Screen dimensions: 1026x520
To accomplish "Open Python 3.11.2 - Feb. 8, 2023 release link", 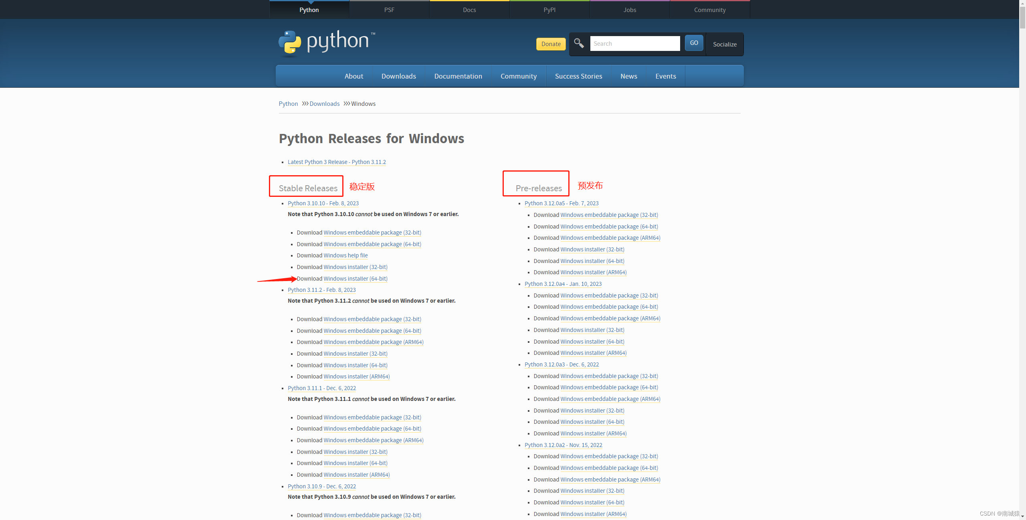I will (x=321, y=290).
